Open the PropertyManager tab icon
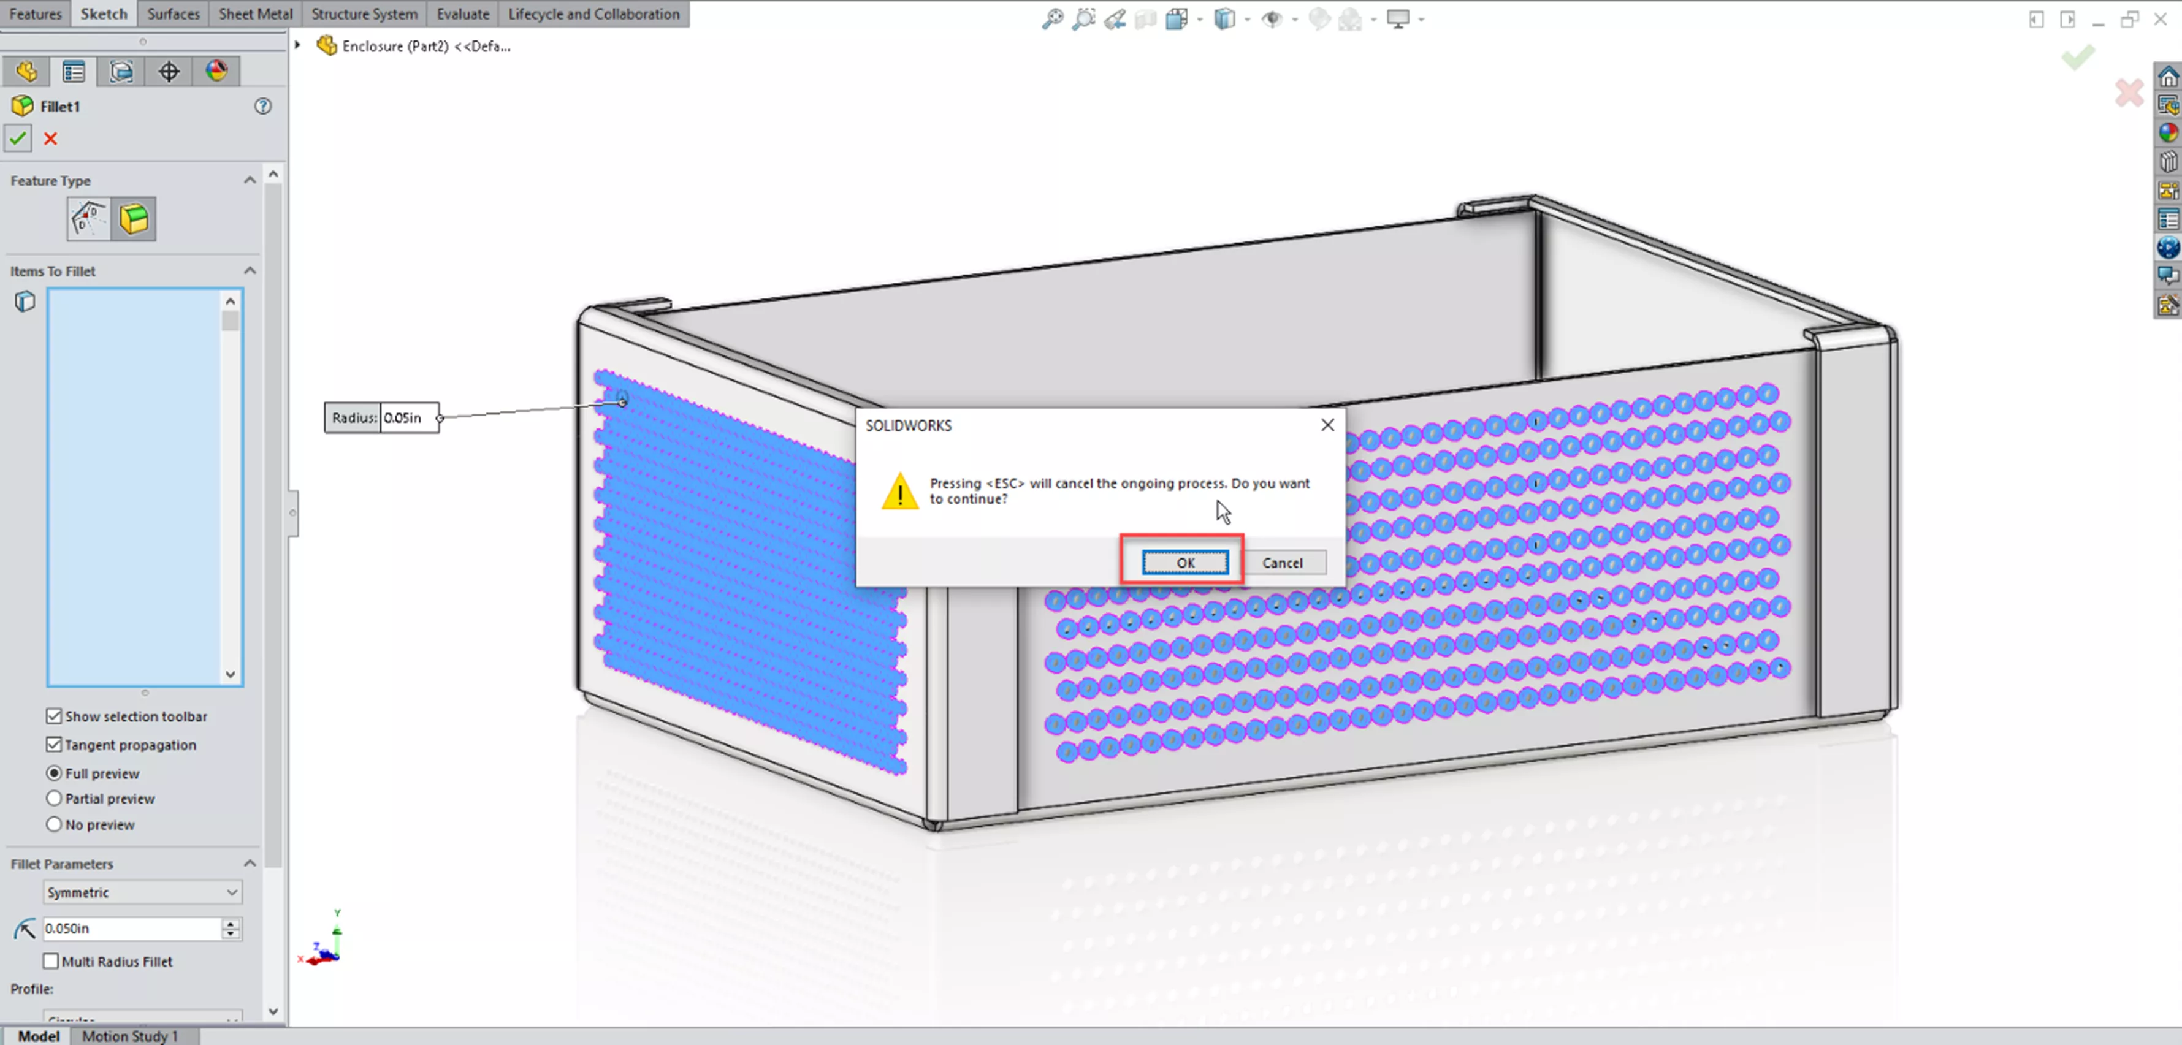2182x1045 pixels. click(x=74, y=72)
